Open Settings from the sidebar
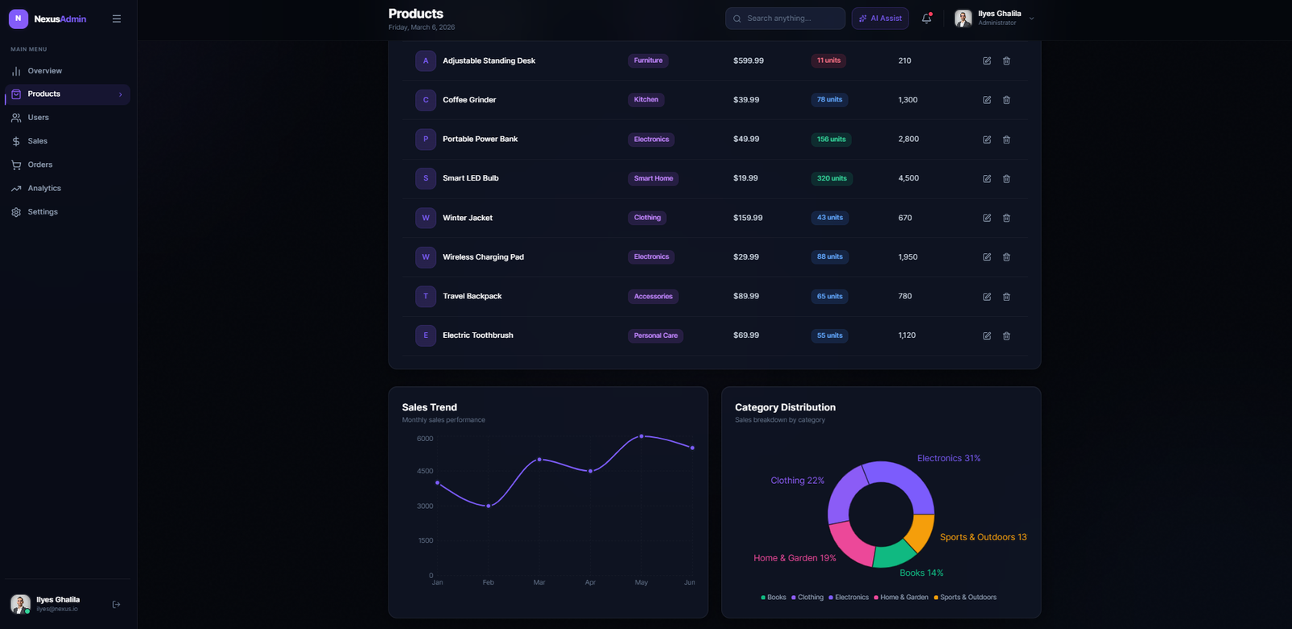This screenshot has width=1292, height=629. [43, 212]
